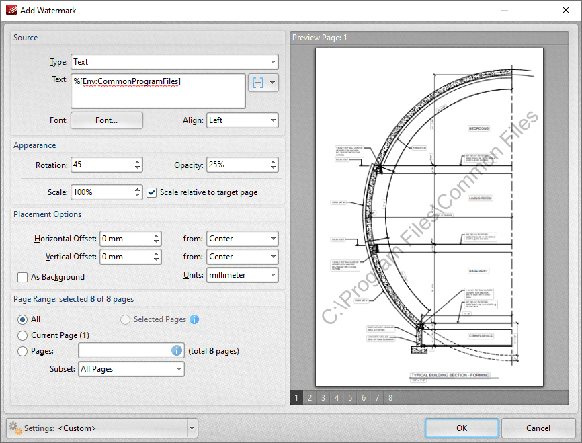
Task: Select the Current Page radio button
Action: click(x=23, y=335)
